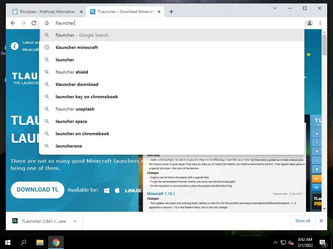Click the address bar containing flauncher
This screenshot has width=333, height=249.
tap(172, 23)
